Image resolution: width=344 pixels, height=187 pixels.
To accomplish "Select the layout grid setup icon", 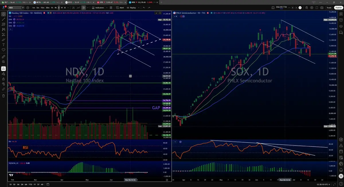I will click(273, 8).
